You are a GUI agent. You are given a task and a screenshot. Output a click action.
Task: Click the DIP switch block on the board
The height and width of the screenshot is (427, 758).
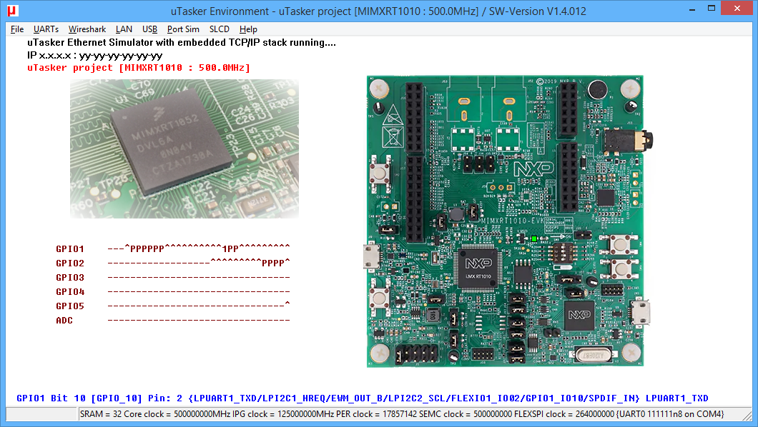(562, 252)
